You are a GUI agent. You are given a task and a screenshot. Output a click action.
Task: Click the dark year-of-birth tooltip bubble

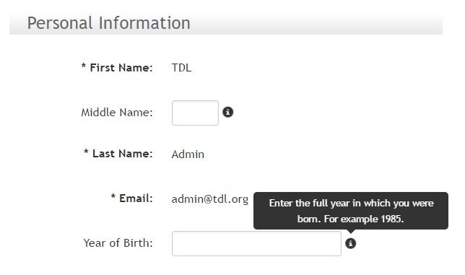coord(351,211)
